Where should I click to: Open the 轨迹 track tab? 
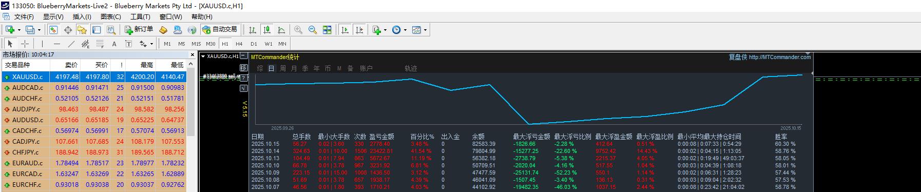coord(411,68)
